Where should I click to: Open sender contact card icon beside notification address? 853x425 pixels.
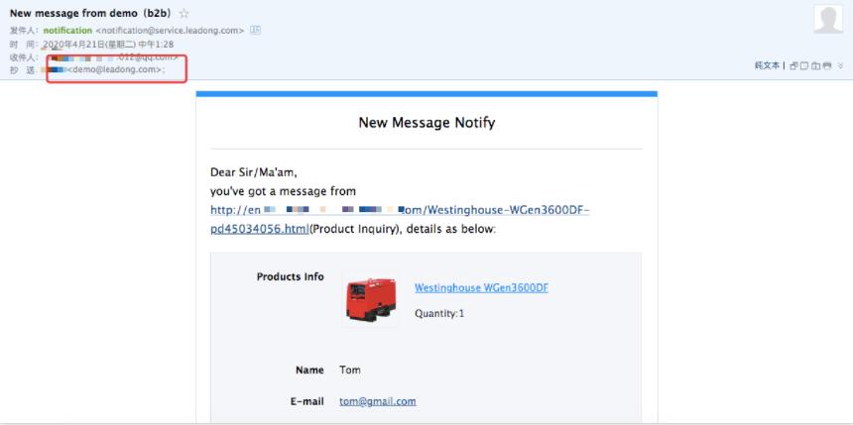[255, 31]
